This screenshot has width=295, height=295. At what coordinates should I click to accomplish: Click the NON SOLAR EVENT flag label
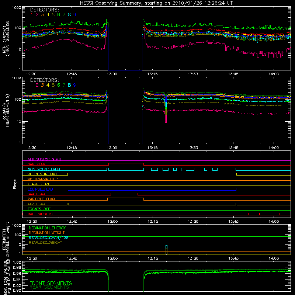(x=45, y=169)
